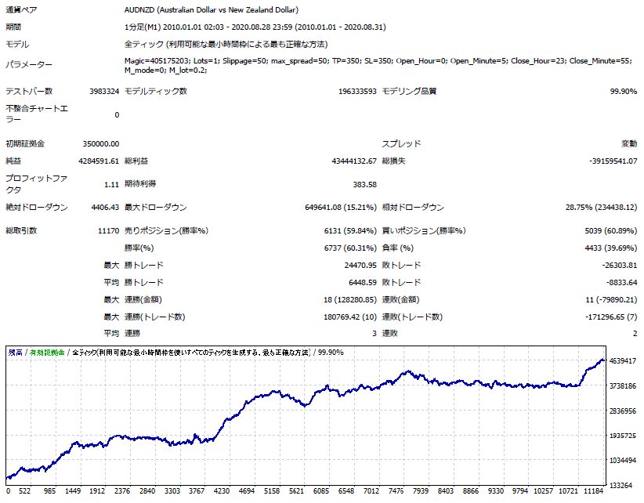Image resolution: width=644 pixels, height=503 pixels.
Task: Click the 残高 legend label in the chart
Action: (16, 353)
